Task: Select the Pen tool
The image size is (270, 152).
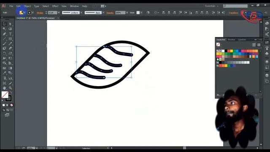Action: coord(5,34)
